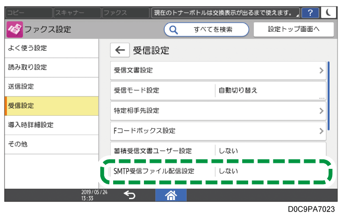This screenshot has width=341, height=216.
Task: Open the ファクス function tab
Action: click(x=126, y=13)
